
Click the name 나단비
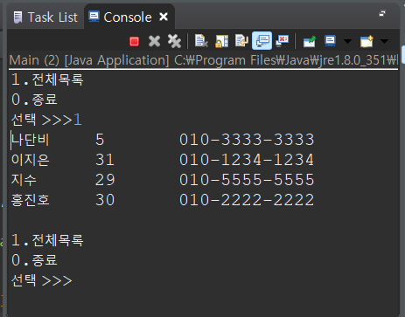[31, 140]
